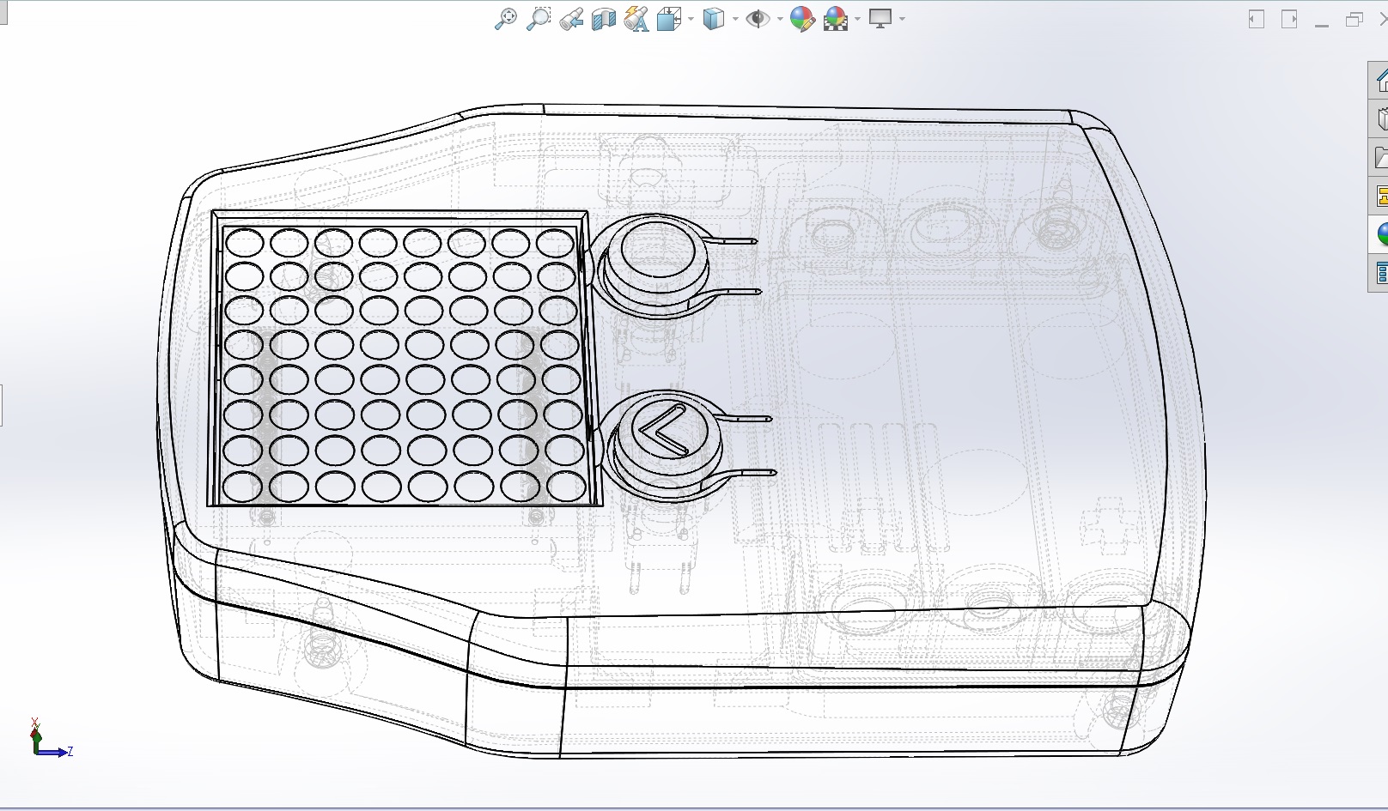Expand the Display Style dropdown arrow
Screen dimensions: 1388x811
[x=735, y=20]
